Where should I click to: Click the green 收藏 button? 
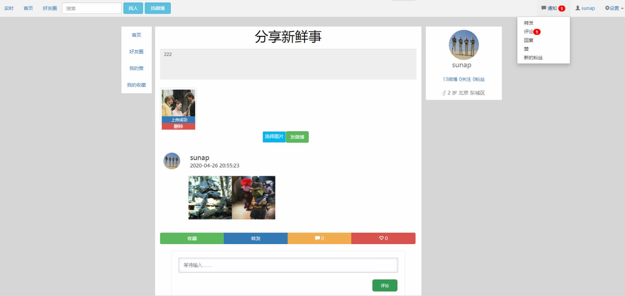tap(192, 238)
